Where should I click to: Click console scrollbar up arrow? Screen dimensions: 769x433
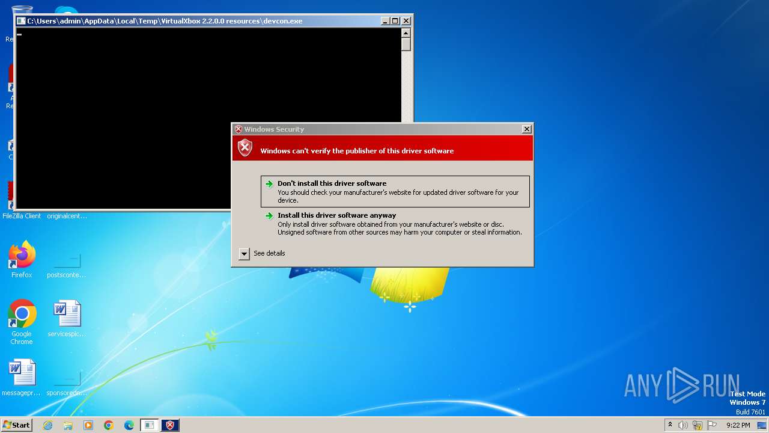[406, 33]
